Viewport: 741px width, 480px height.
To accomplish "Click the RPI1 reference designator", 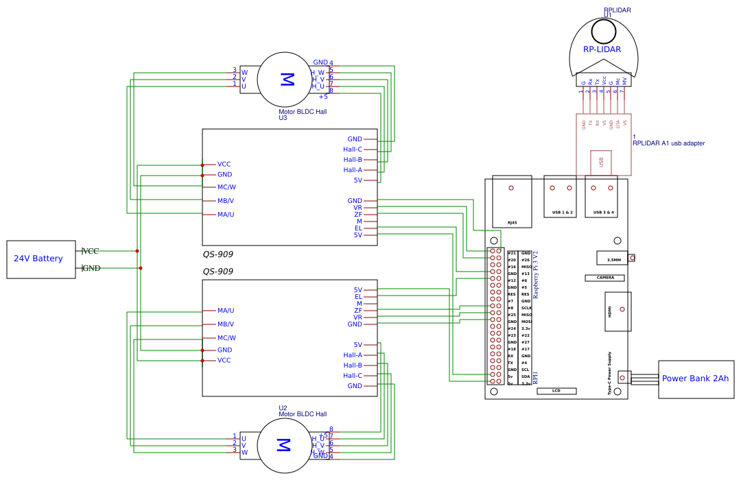I will coord(536,378).
